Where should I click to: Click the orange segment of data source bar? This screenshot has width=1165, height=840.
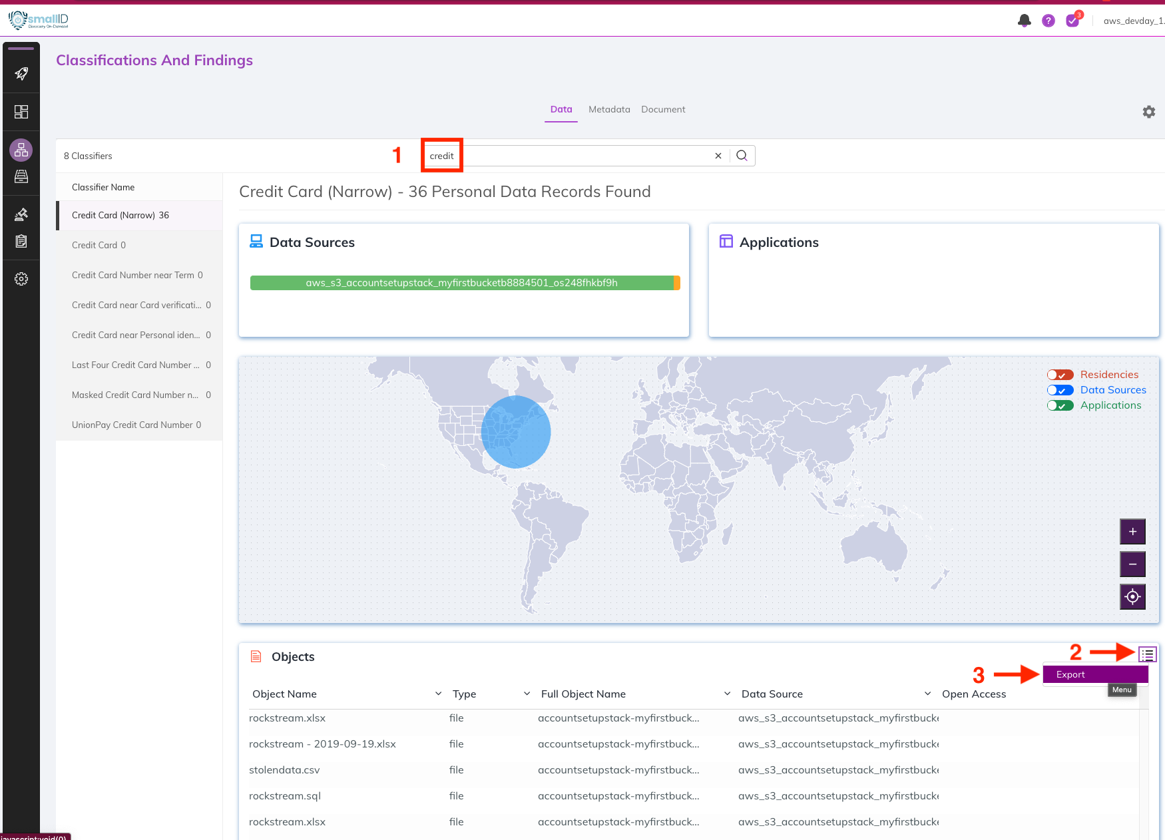(x=677, y=283)
